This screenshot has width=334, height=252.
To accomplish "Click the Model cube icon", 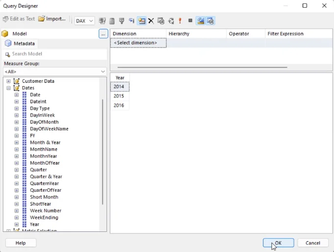I will click(5, 34).
